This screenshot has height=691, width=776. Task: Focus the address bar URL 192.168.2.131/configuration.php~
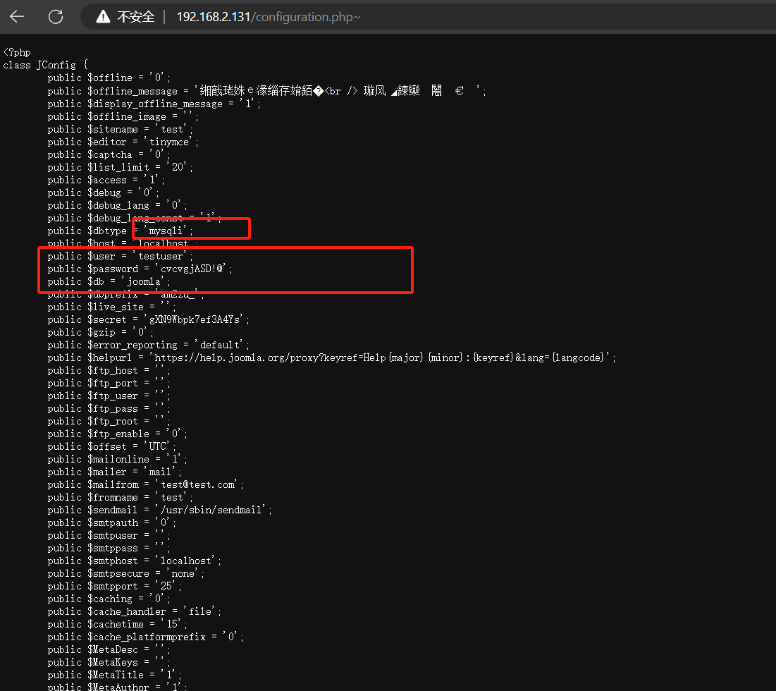point(269,17)
